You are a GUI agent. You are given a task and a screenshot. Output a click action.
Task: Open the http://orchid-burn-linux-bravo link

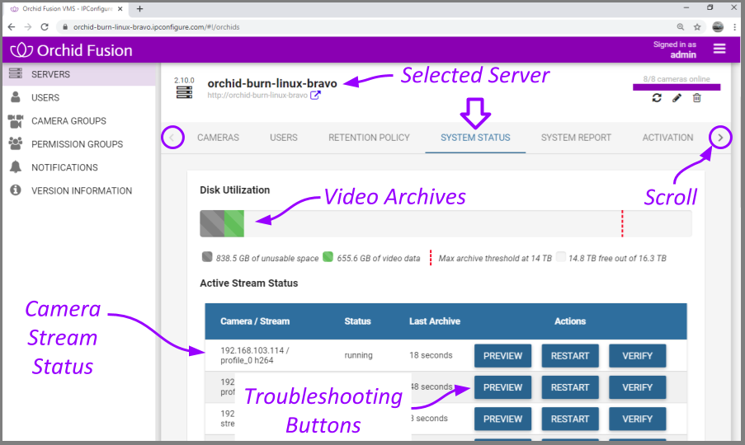pyautogui.click(x=257, y=96)
